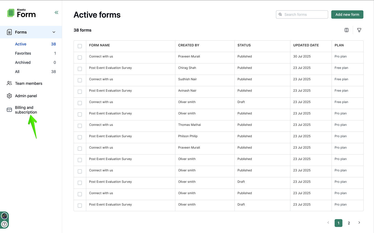The width and height of the screenshot is (374, 233).
Task: Go to next page using right arrow
Action: [x=359, y=223]
